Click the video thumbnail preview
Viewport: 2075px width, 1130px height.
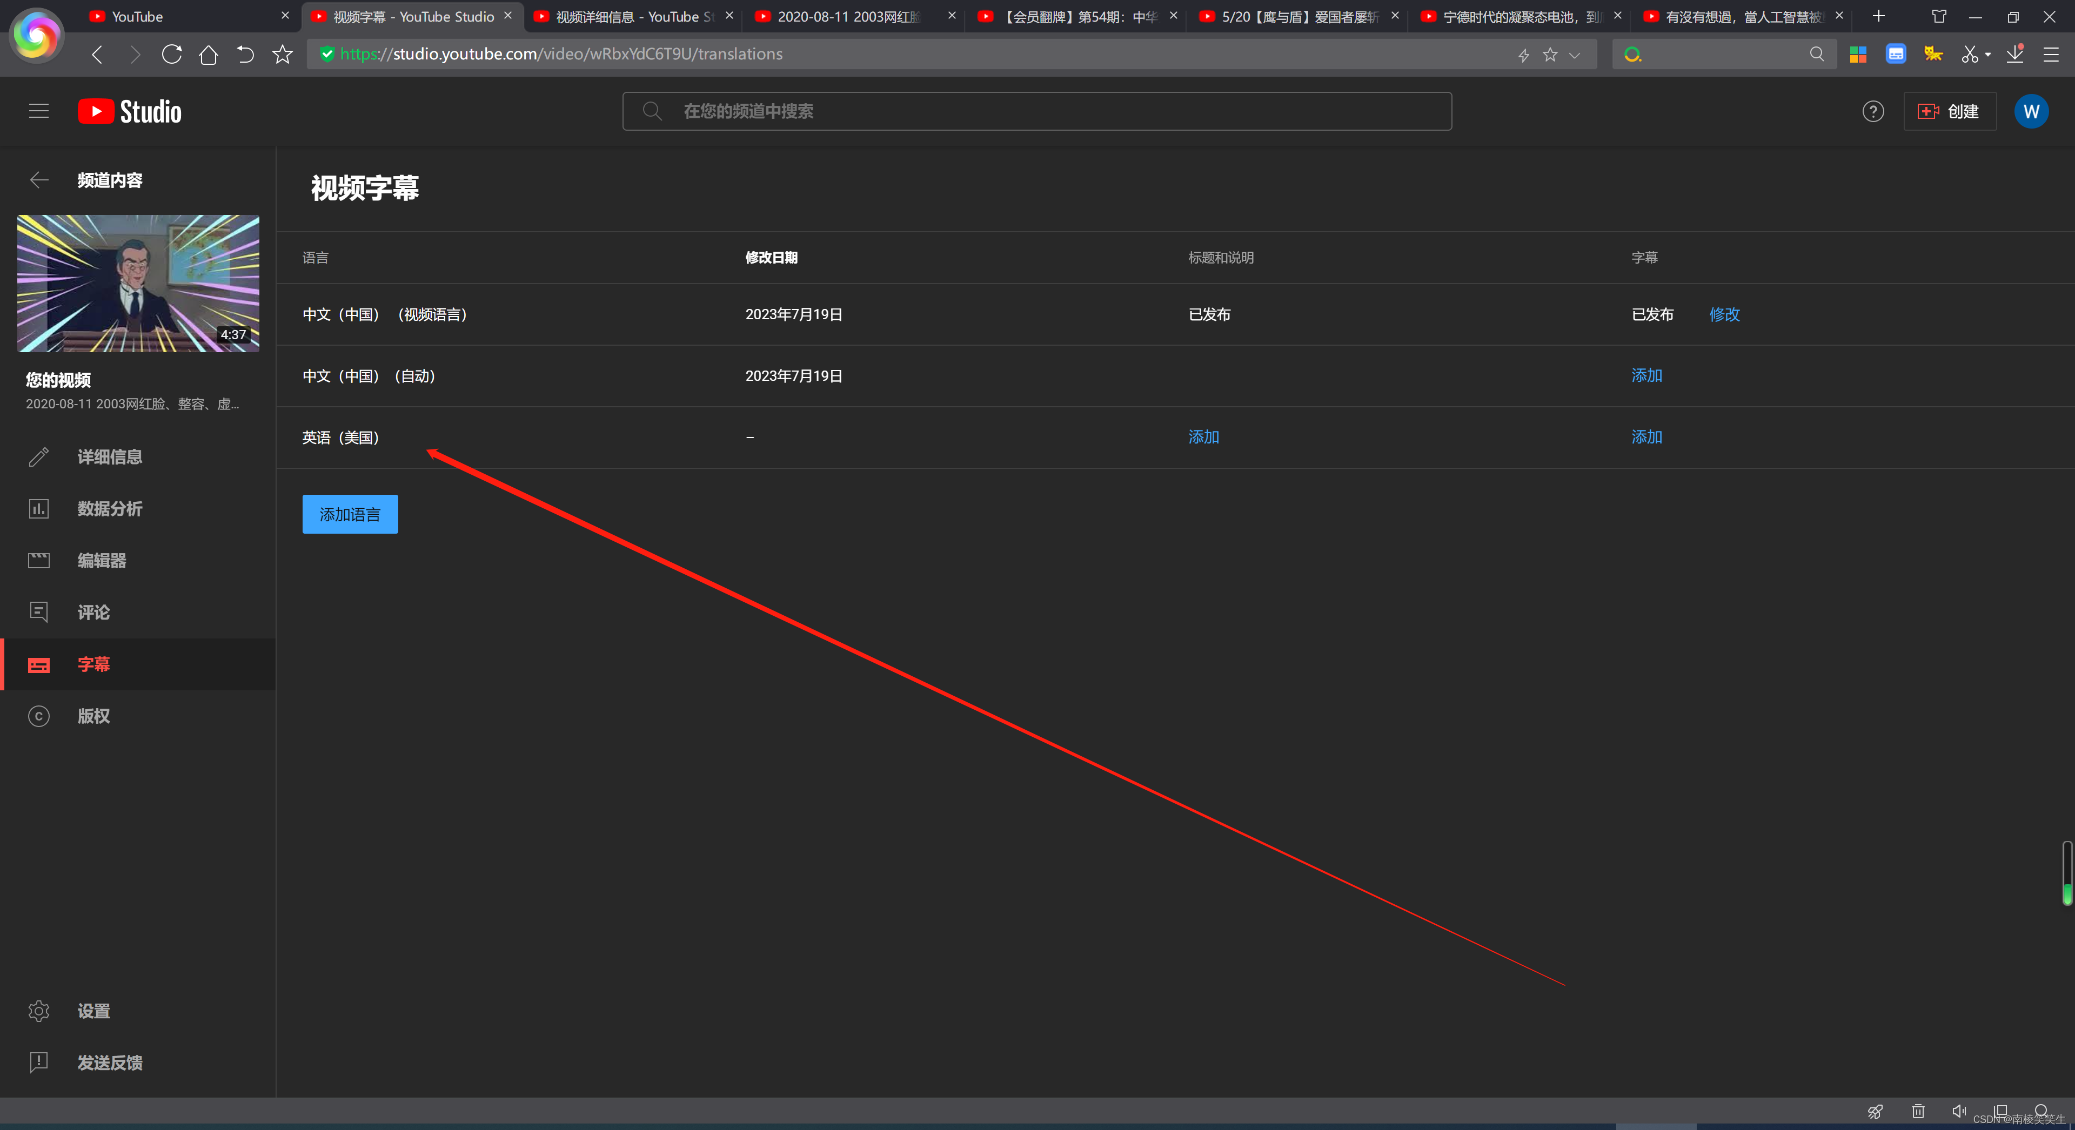click(138, 282)
